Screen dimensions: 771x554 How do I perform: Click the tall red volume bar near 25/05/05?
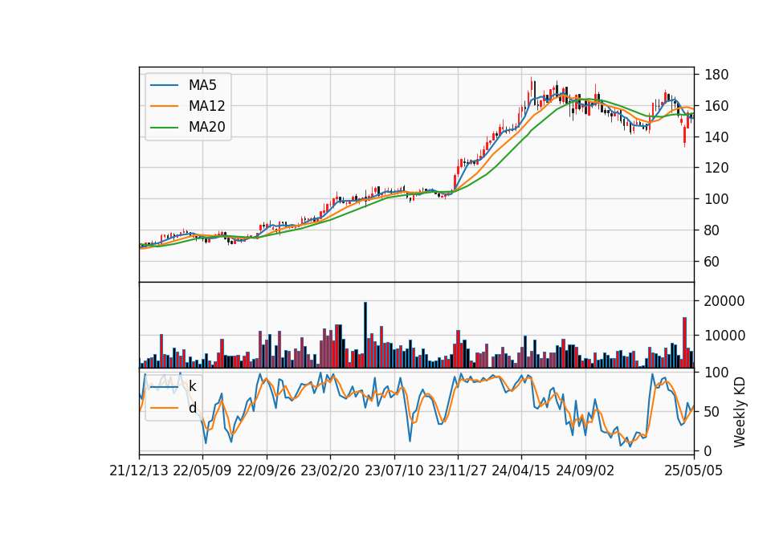pyautogui.click(x=684, y=343)
